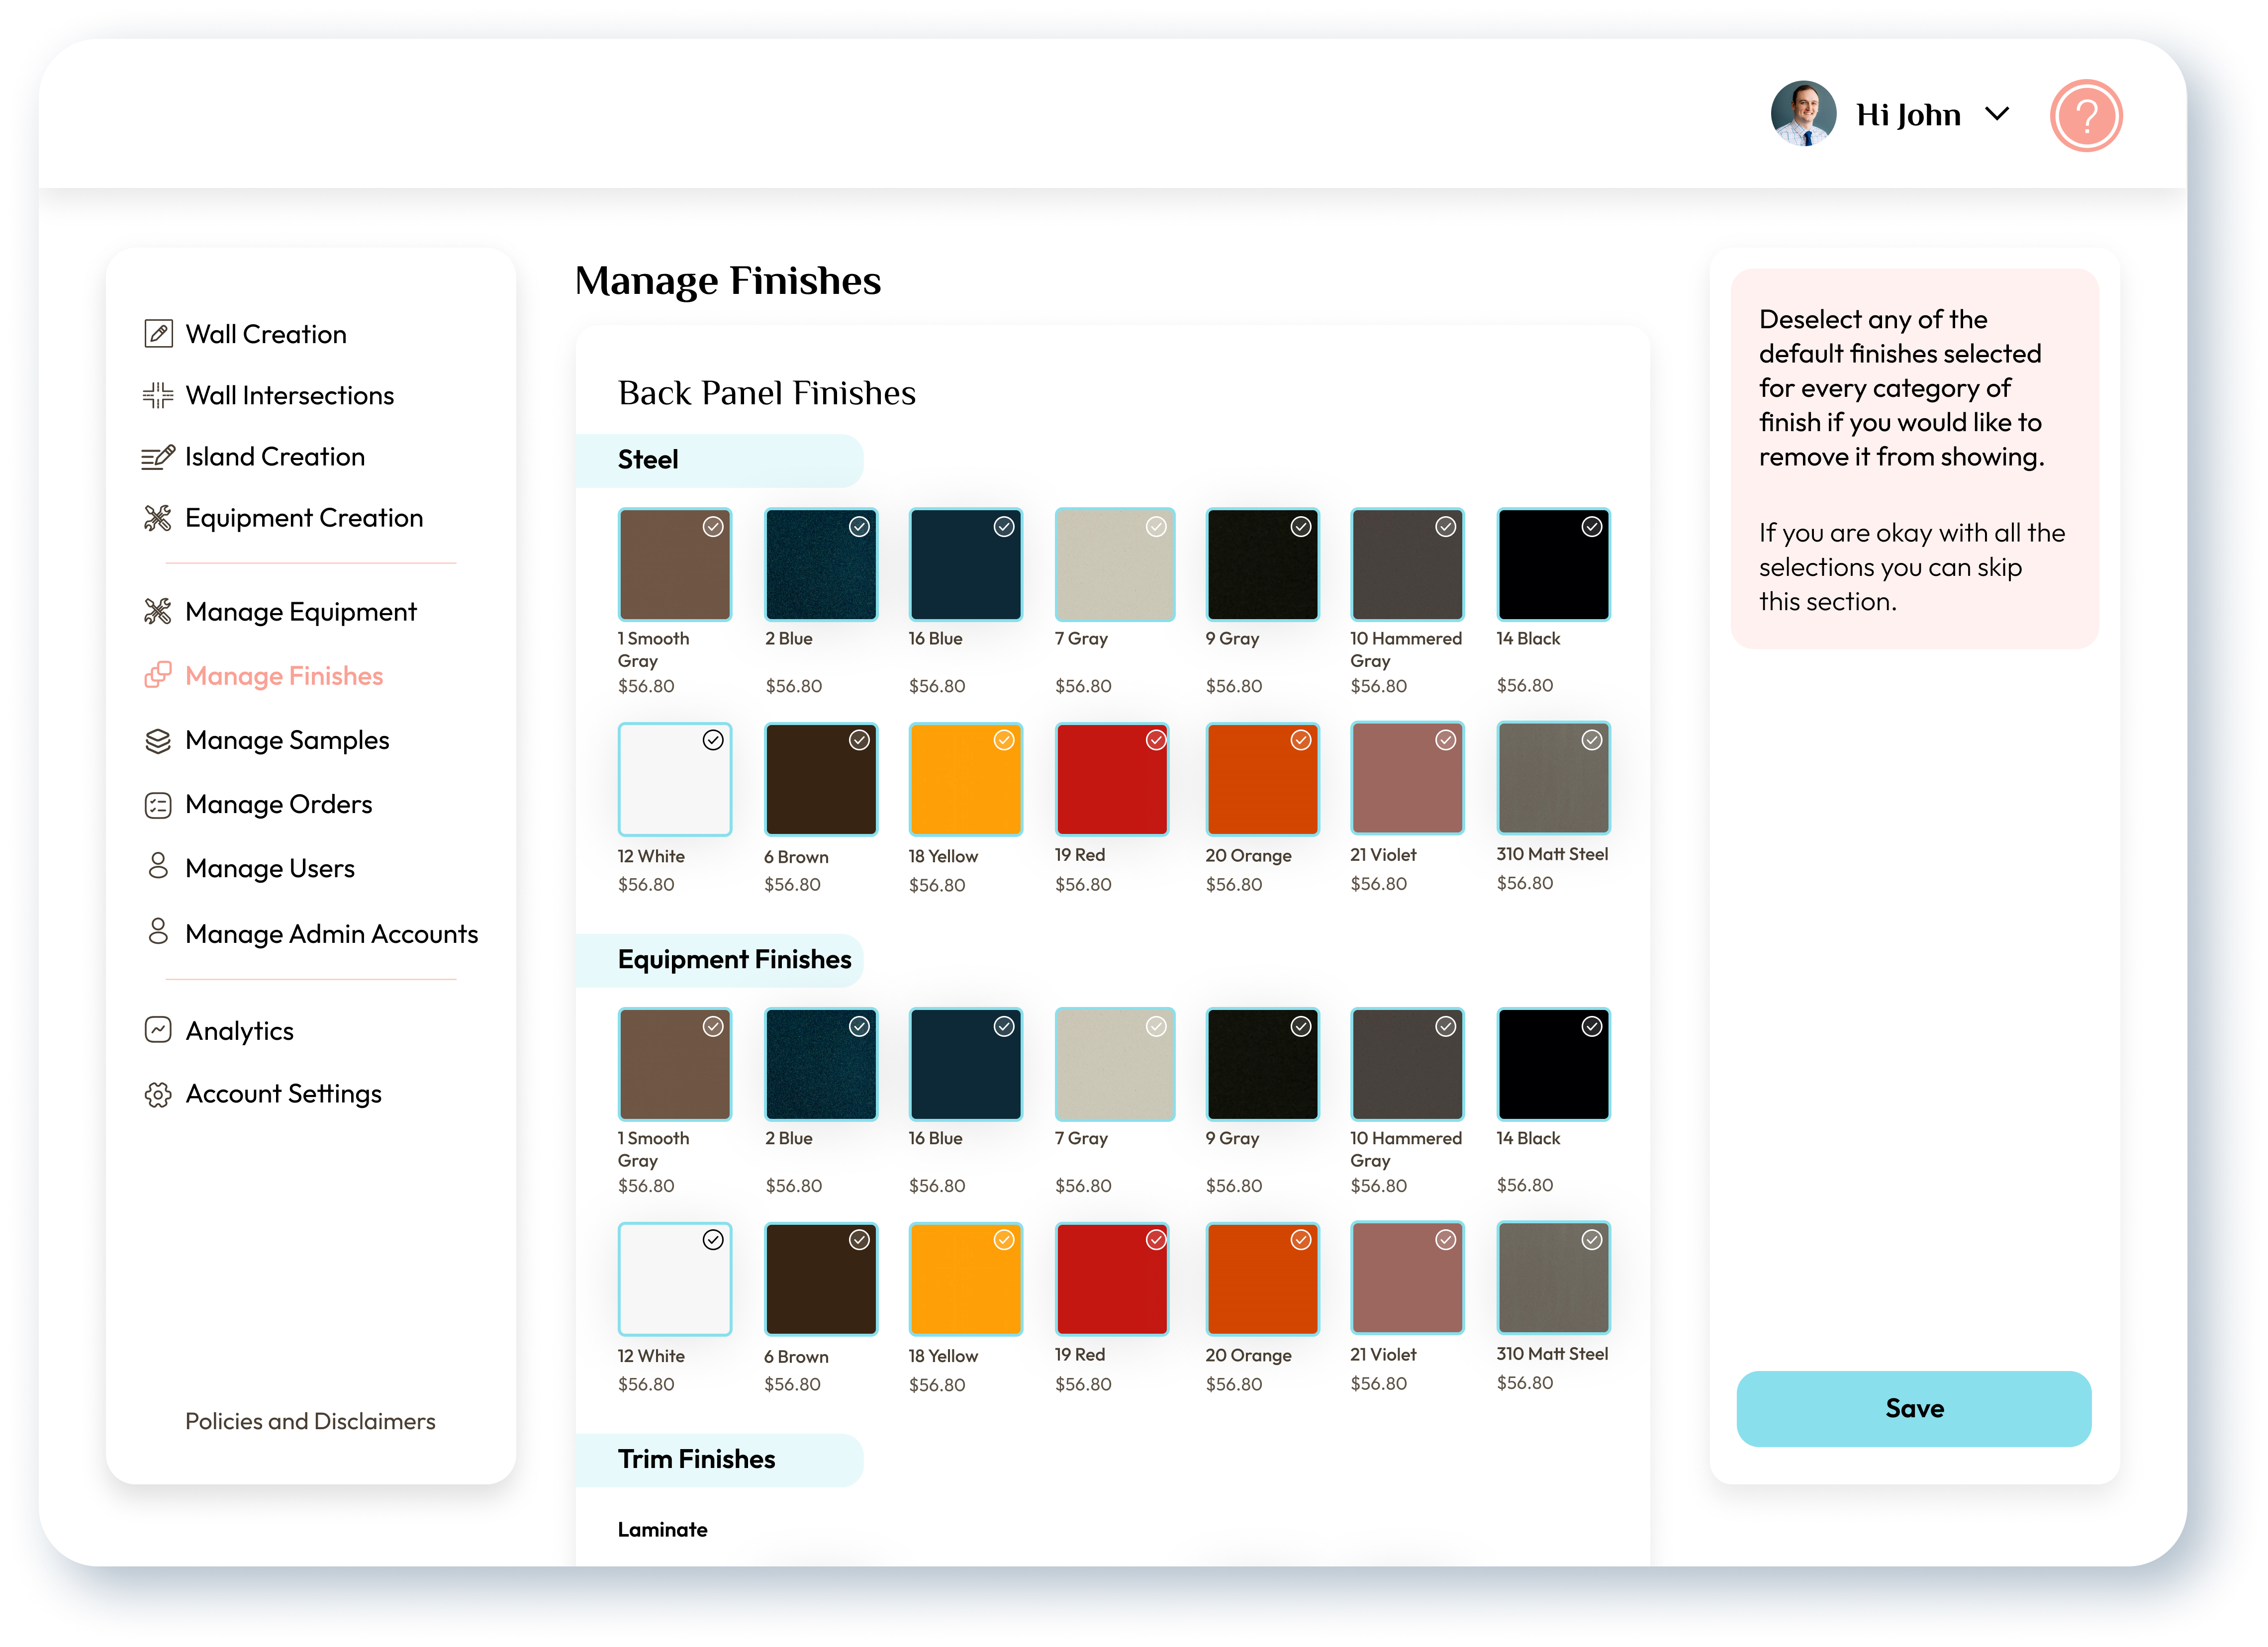View Analytics page
This screenshot has height=1647, width=2268.
240,1031
